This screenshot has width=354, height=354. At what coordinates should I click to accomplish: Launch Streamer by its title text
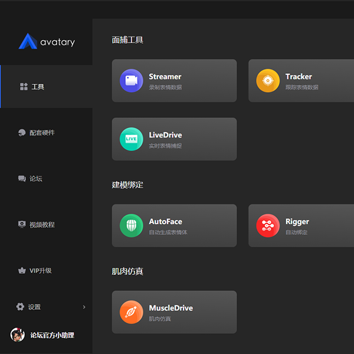(165, 77)
